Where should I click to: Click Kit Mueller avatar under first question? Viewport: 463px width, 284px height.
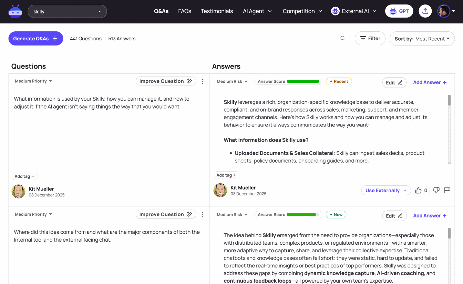(19, 192)
